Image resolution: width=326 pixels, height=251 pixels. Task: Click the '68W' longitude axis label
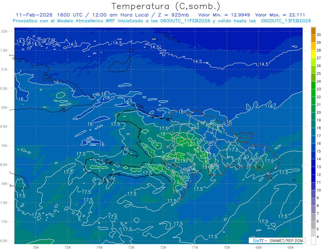pos(290,247)
